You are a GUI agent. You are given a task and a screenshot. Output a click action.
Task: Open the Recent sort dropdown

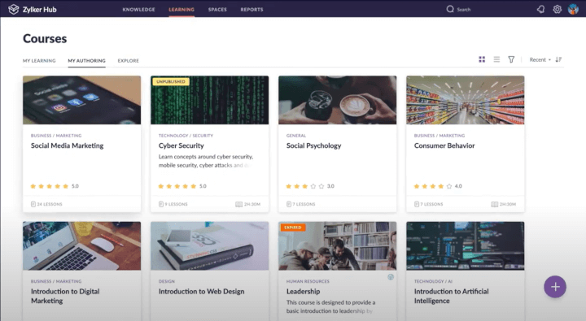click(540, 59)
